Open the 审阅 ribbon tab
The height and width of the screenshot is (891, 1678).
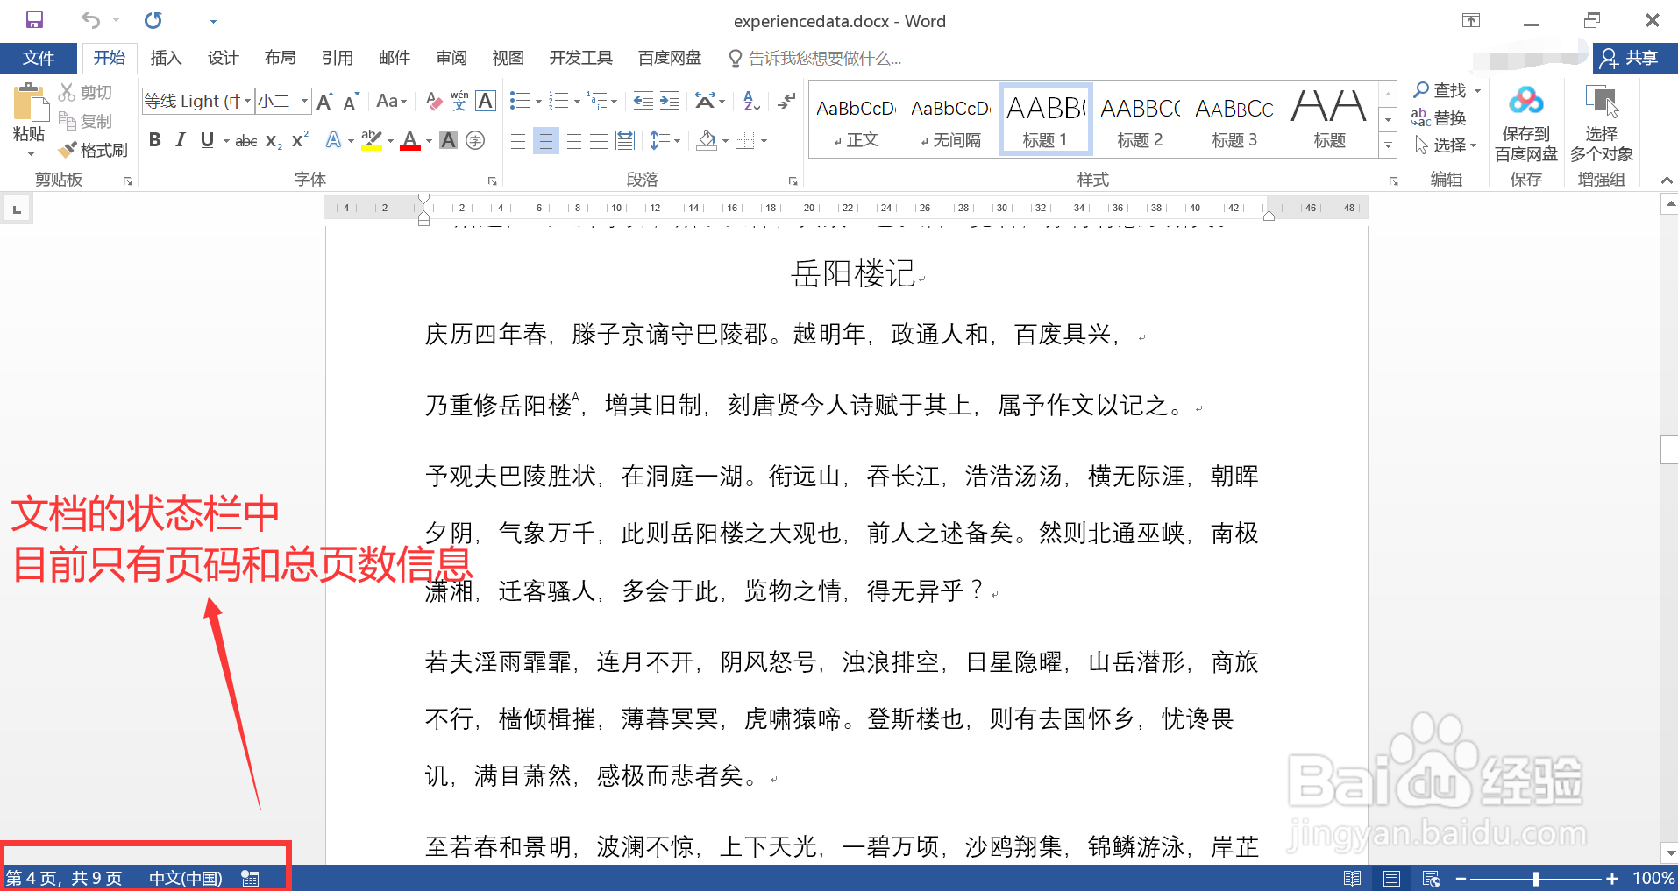tap(451, 58)
